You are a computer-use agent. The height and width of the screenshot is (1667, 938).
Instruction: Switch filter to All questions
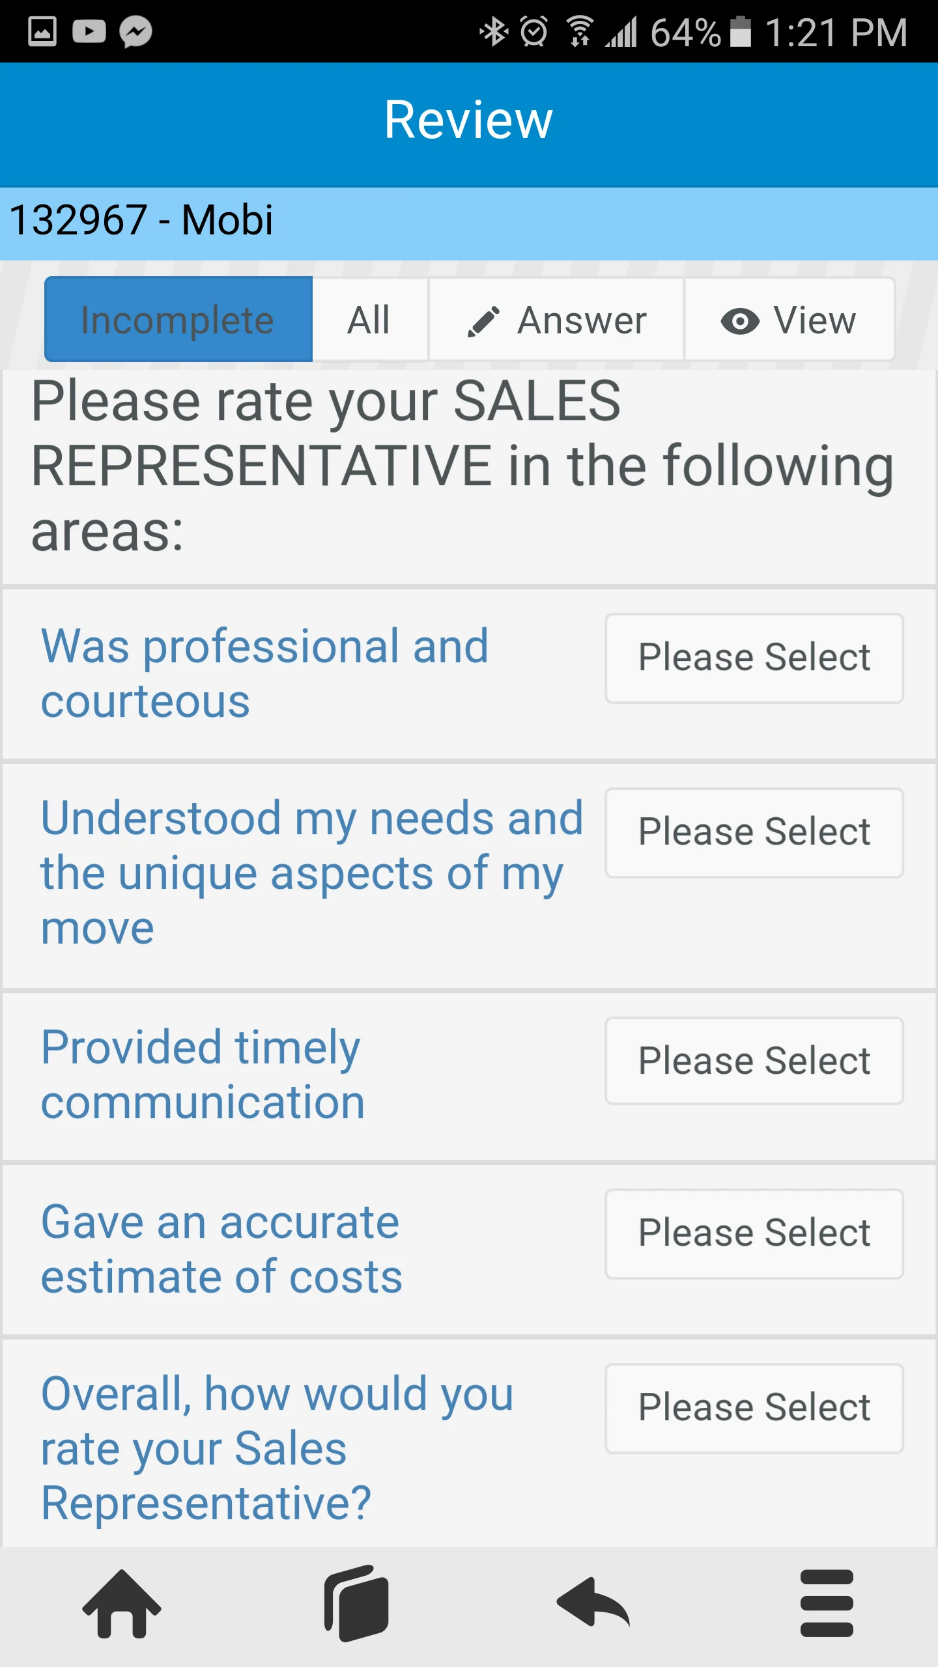pyautogui.click(x=369, y=319)
